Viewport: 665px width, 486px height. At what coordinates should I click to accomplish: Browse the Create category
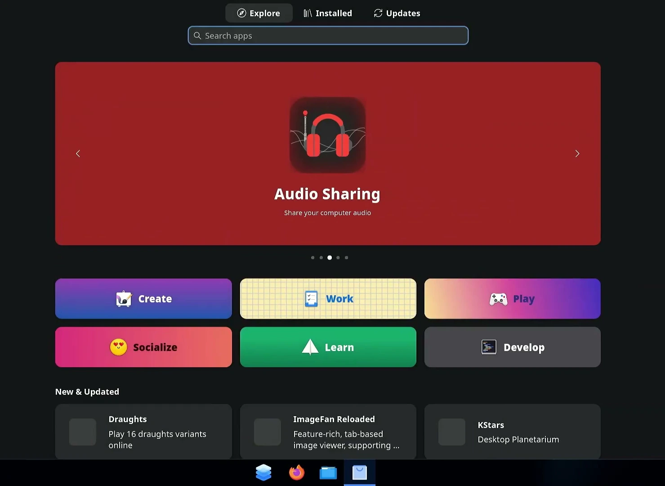click(143, 299)
